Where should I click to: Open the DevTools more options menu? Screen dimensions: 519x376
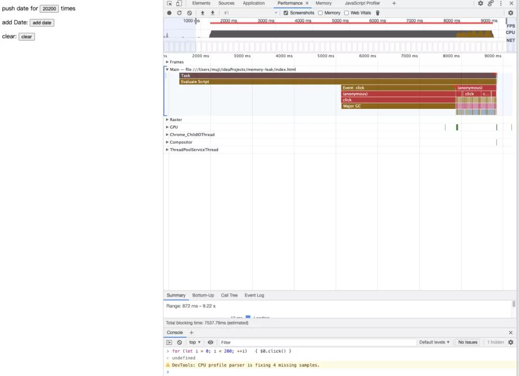point(501,3)
